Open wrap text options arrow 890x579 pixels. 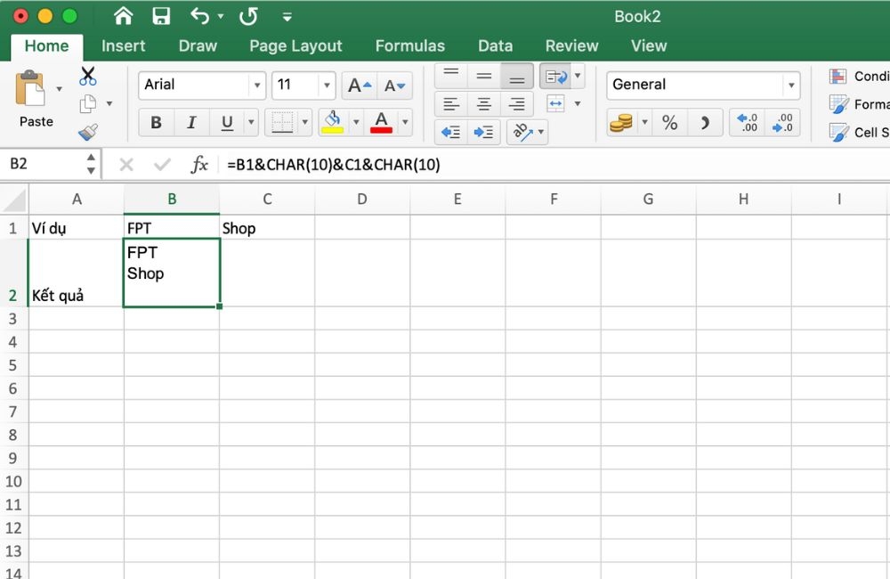[x=578, y=76]
